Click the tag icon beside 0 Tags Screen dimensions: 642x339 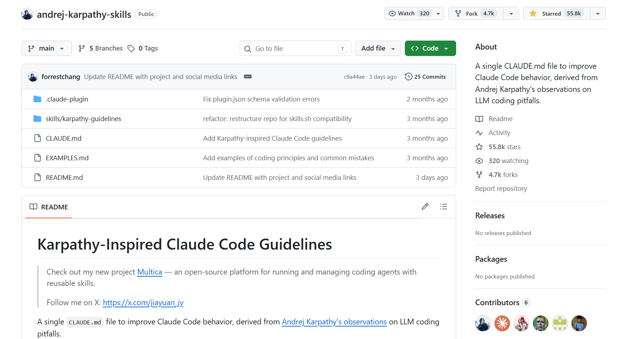131,48
